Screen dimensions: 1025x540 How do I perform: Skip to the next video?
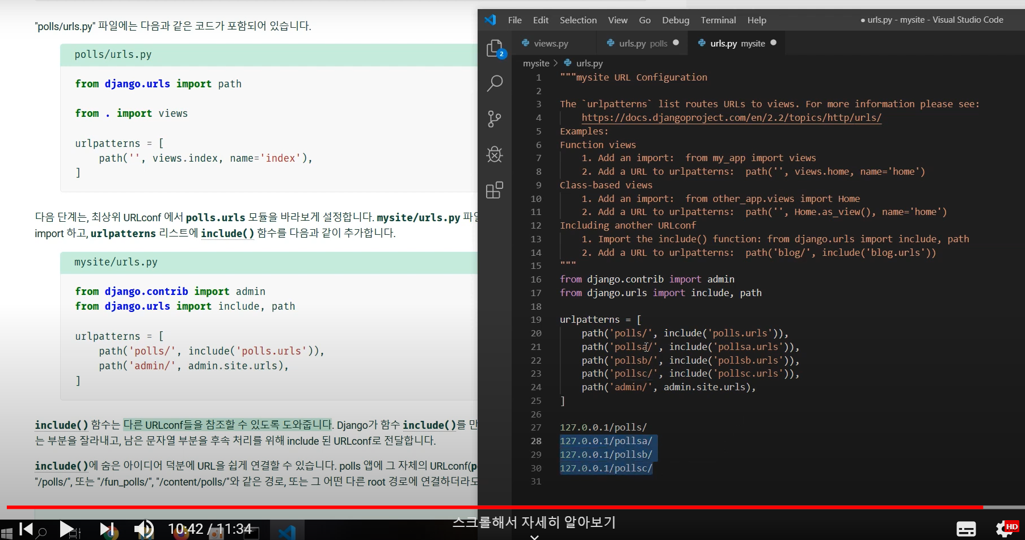click(107, 529)
